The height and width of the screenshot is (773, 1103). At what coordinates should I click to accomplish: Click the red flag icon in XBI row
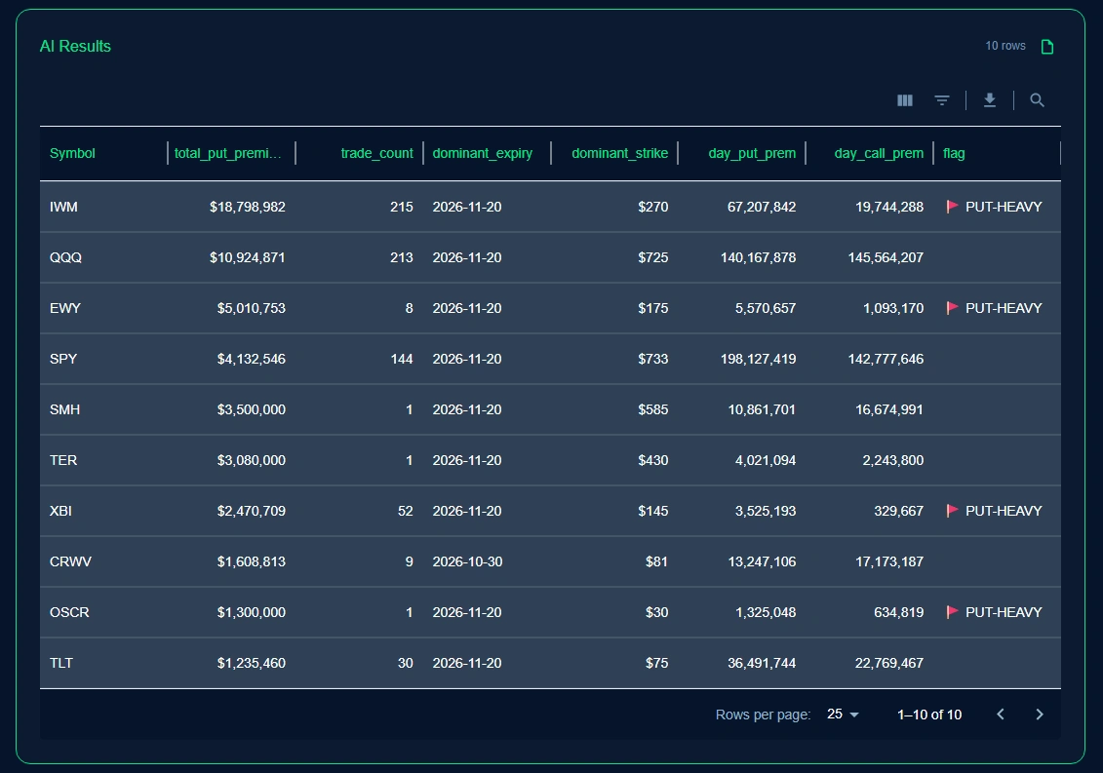click(x=952, y=511)
